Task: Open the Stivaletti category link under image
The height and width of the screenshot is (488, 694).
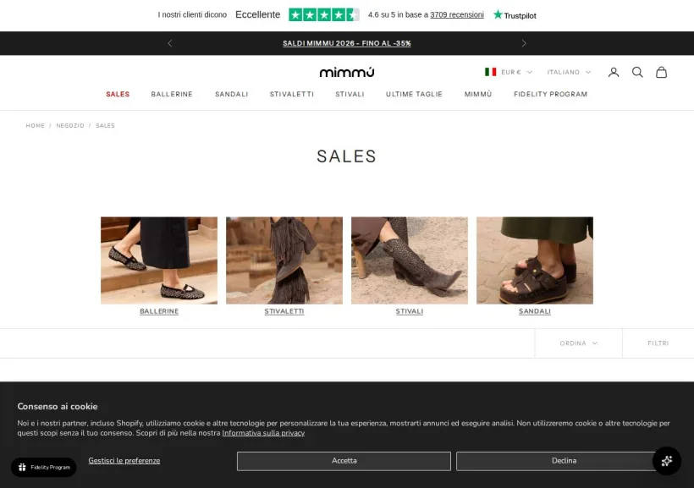Action: (x=284, y=311)
